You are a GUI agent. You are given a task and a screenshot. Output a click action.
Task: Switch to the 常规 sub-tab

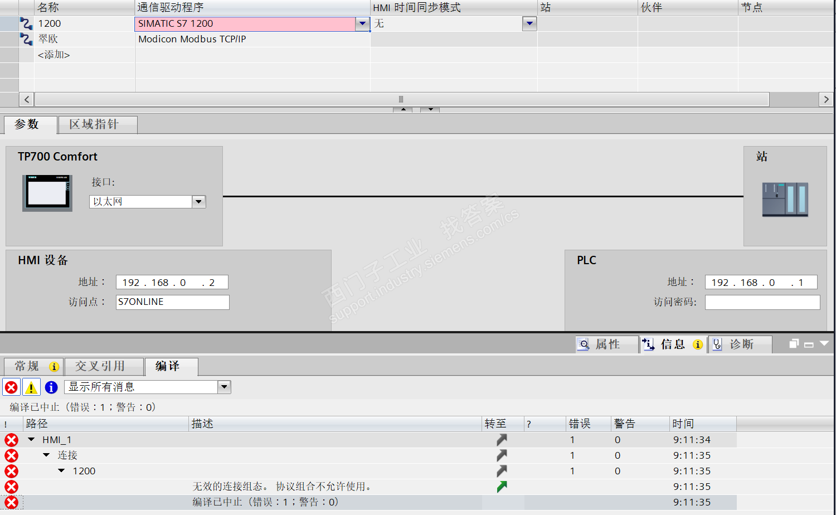click(x=34, y=367)
